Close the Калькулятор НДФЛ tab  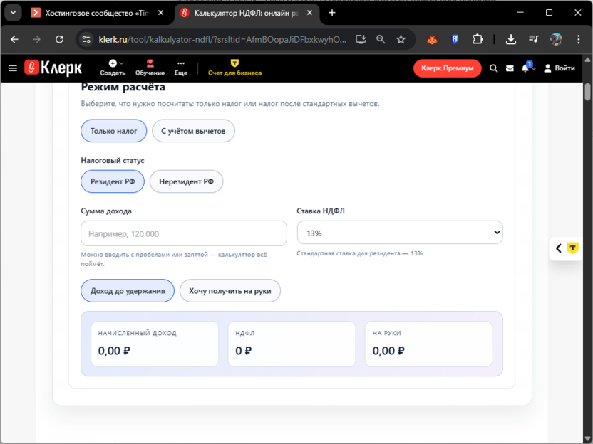(309, 13)
